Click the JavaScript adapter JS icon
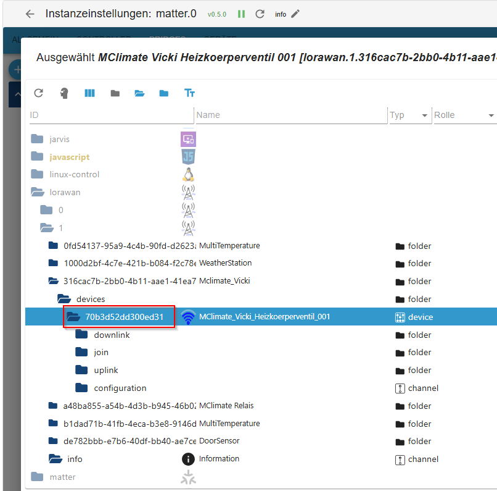The width and height of the screenshot is (497, 491). point(188,156)
